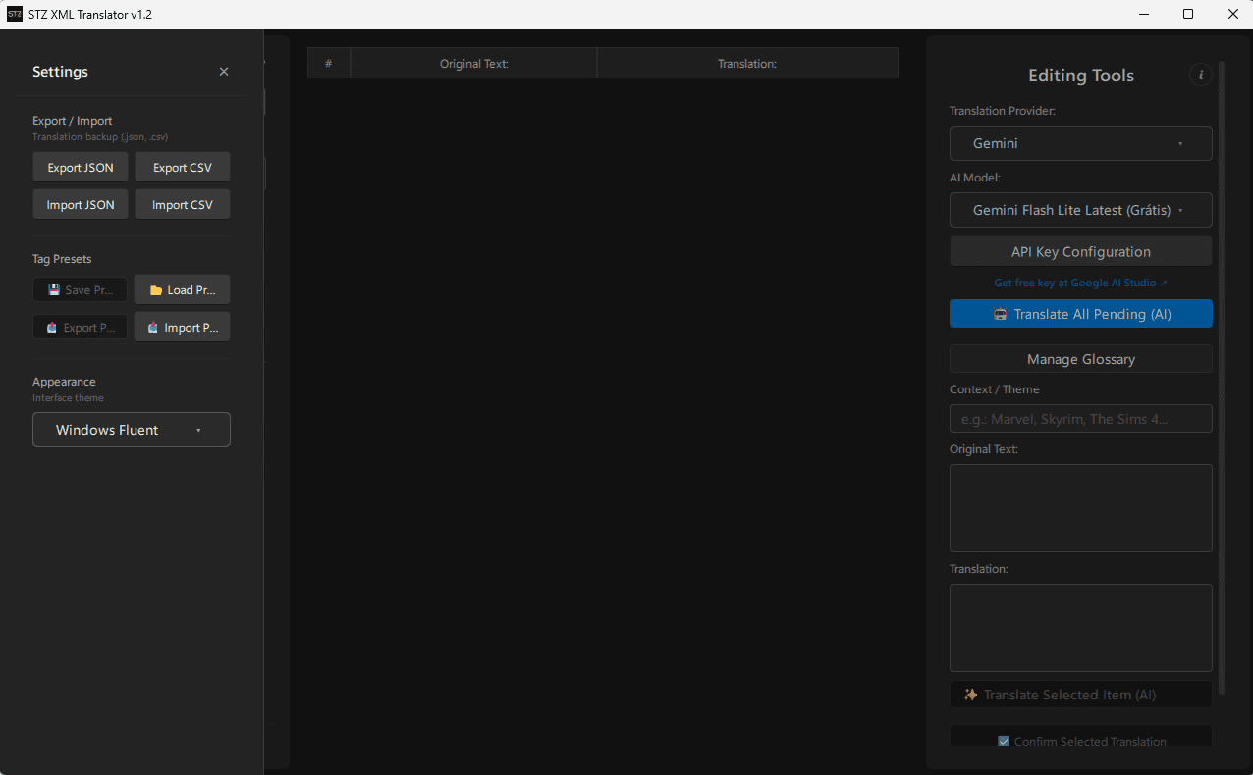Click the Settings panel title
Screen dimensions: 1253x775
coord(60,72)
